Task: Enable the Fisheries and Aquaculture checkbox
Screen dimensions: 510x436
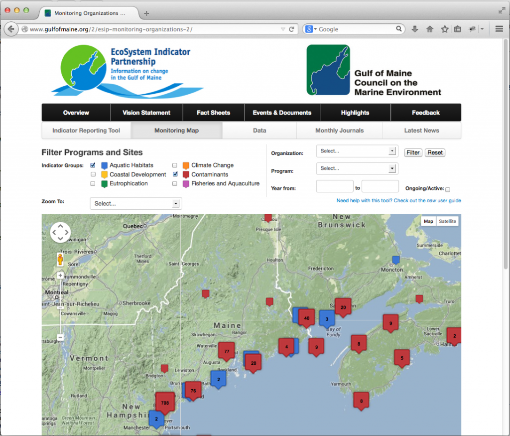Action: pos(175,183)
